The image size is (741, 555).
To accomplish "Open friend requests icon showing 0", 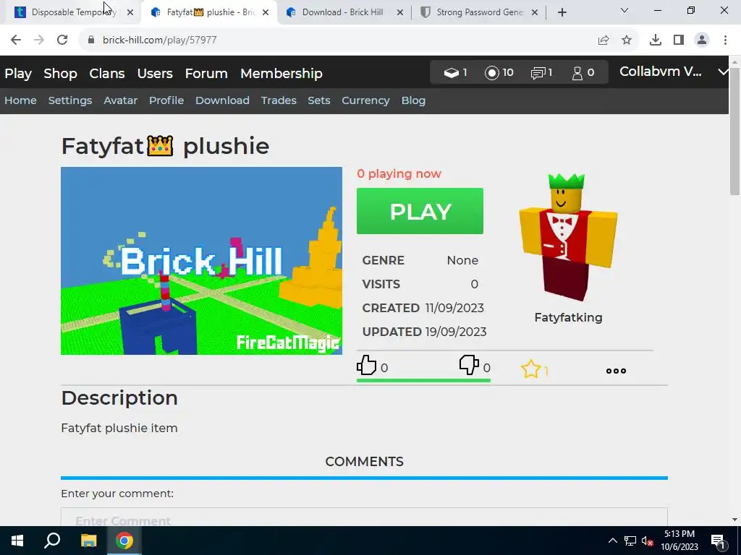I will click(x=577, y=73).
